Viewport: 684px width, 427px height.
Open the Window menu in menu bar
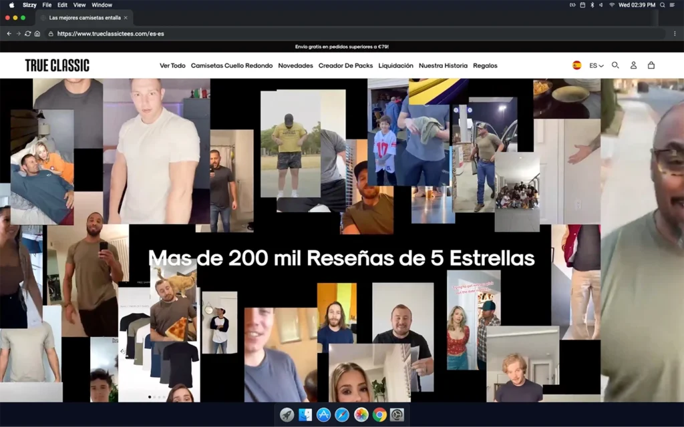coord(102,5)
